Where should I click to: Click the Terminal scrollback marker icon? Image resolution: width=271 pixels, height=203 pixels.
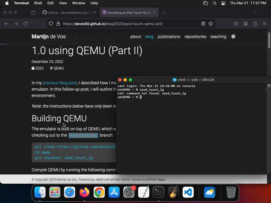269,85
